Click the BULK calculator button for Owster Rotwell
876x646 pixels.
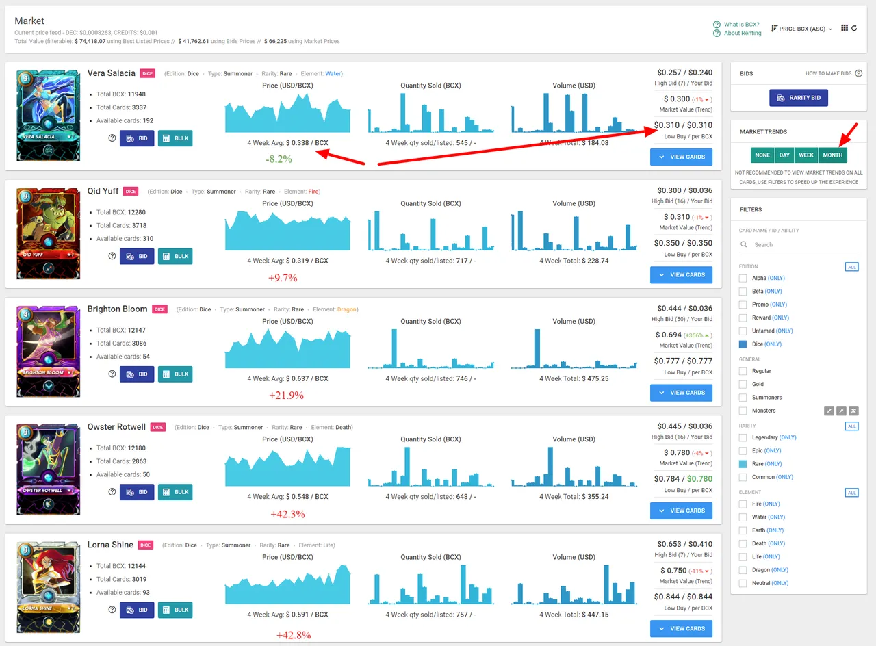tap(175, 492)
